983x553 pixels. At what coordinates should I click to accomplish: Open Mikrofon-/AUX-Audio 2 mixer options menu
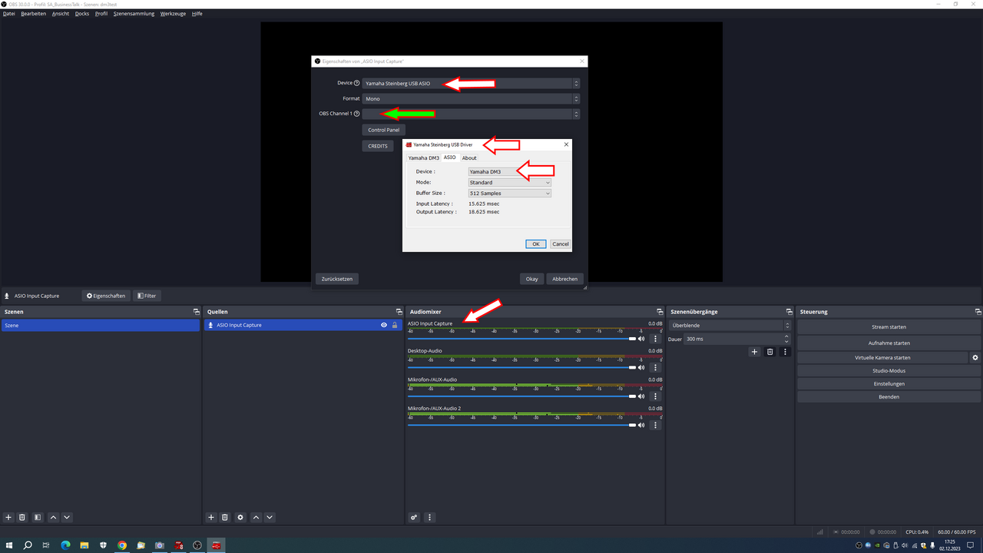[655, 425]
